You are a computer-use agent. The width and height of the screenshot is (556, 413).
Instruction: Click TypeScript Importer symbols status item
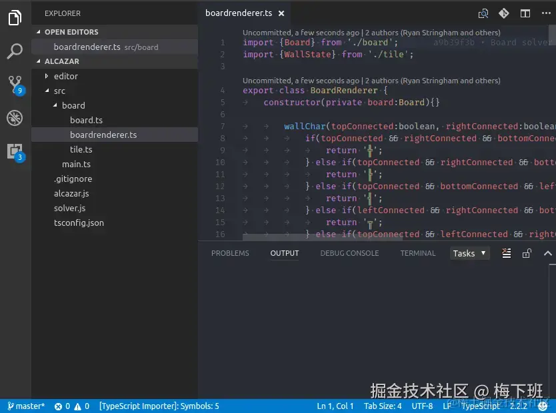[159, 406]
